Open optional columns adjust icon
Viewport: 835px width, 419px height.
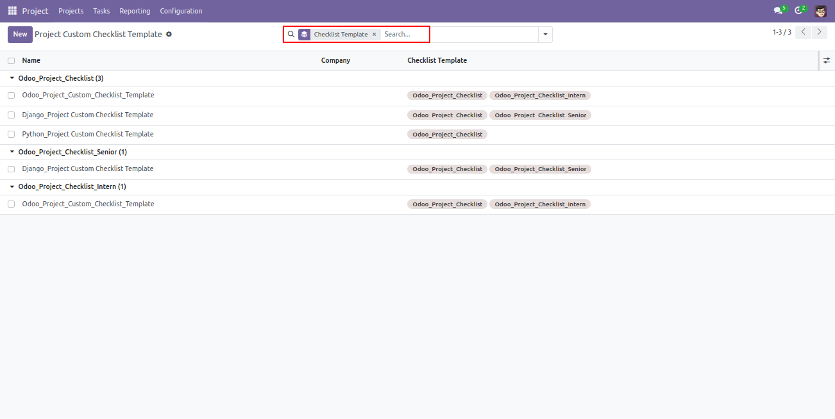click(x=827, y=60)
